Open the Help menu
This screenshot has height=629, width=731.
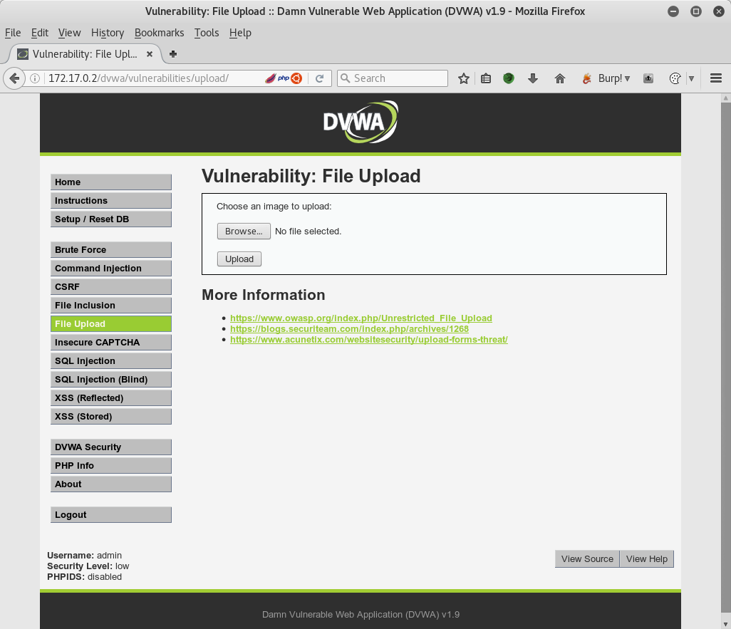coord(240,33)
